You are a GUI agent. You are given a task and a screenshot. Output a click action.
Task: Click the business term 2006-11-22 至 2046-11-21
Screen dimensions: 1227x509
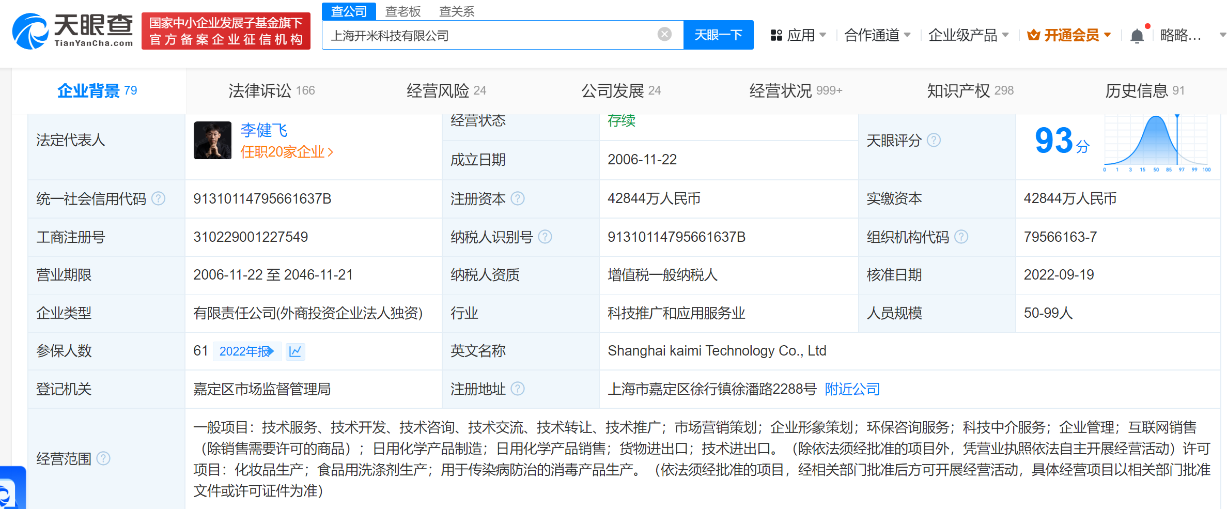pyautogui.click(x=273, y=274)
